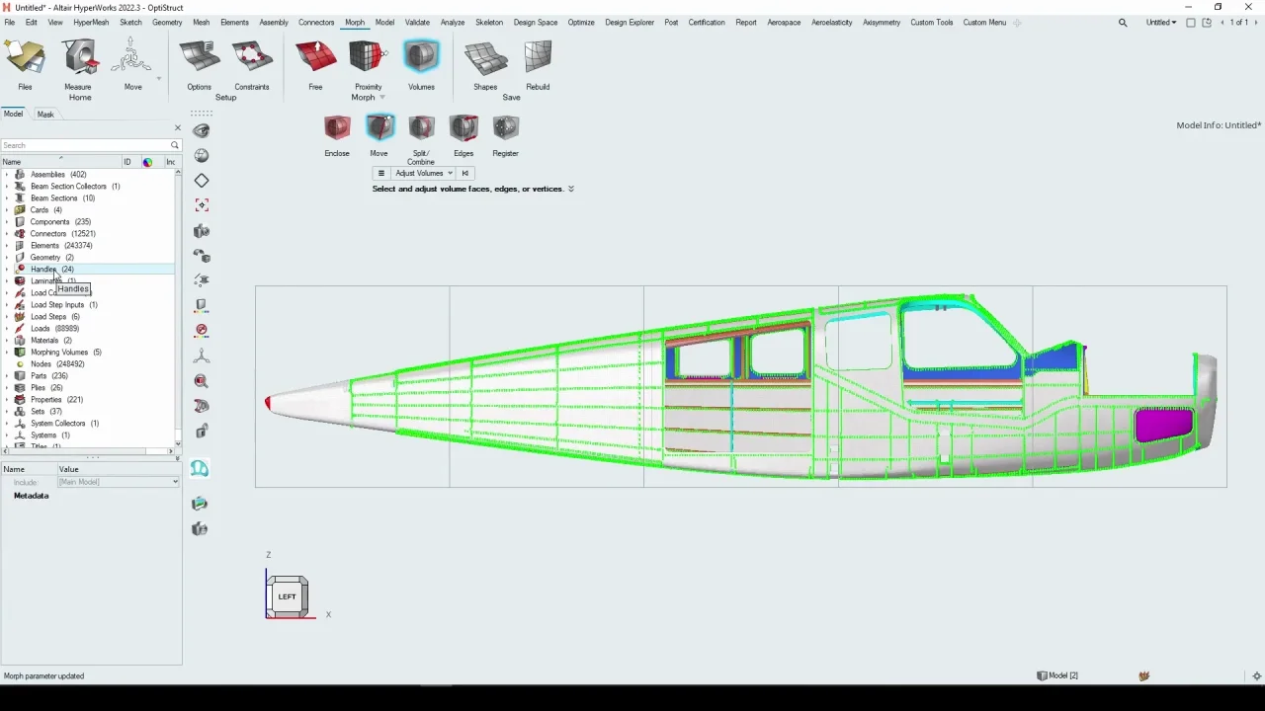Expand the guide bar instruction chevron
Screen dimensions: 1265x711
[571, 189]
